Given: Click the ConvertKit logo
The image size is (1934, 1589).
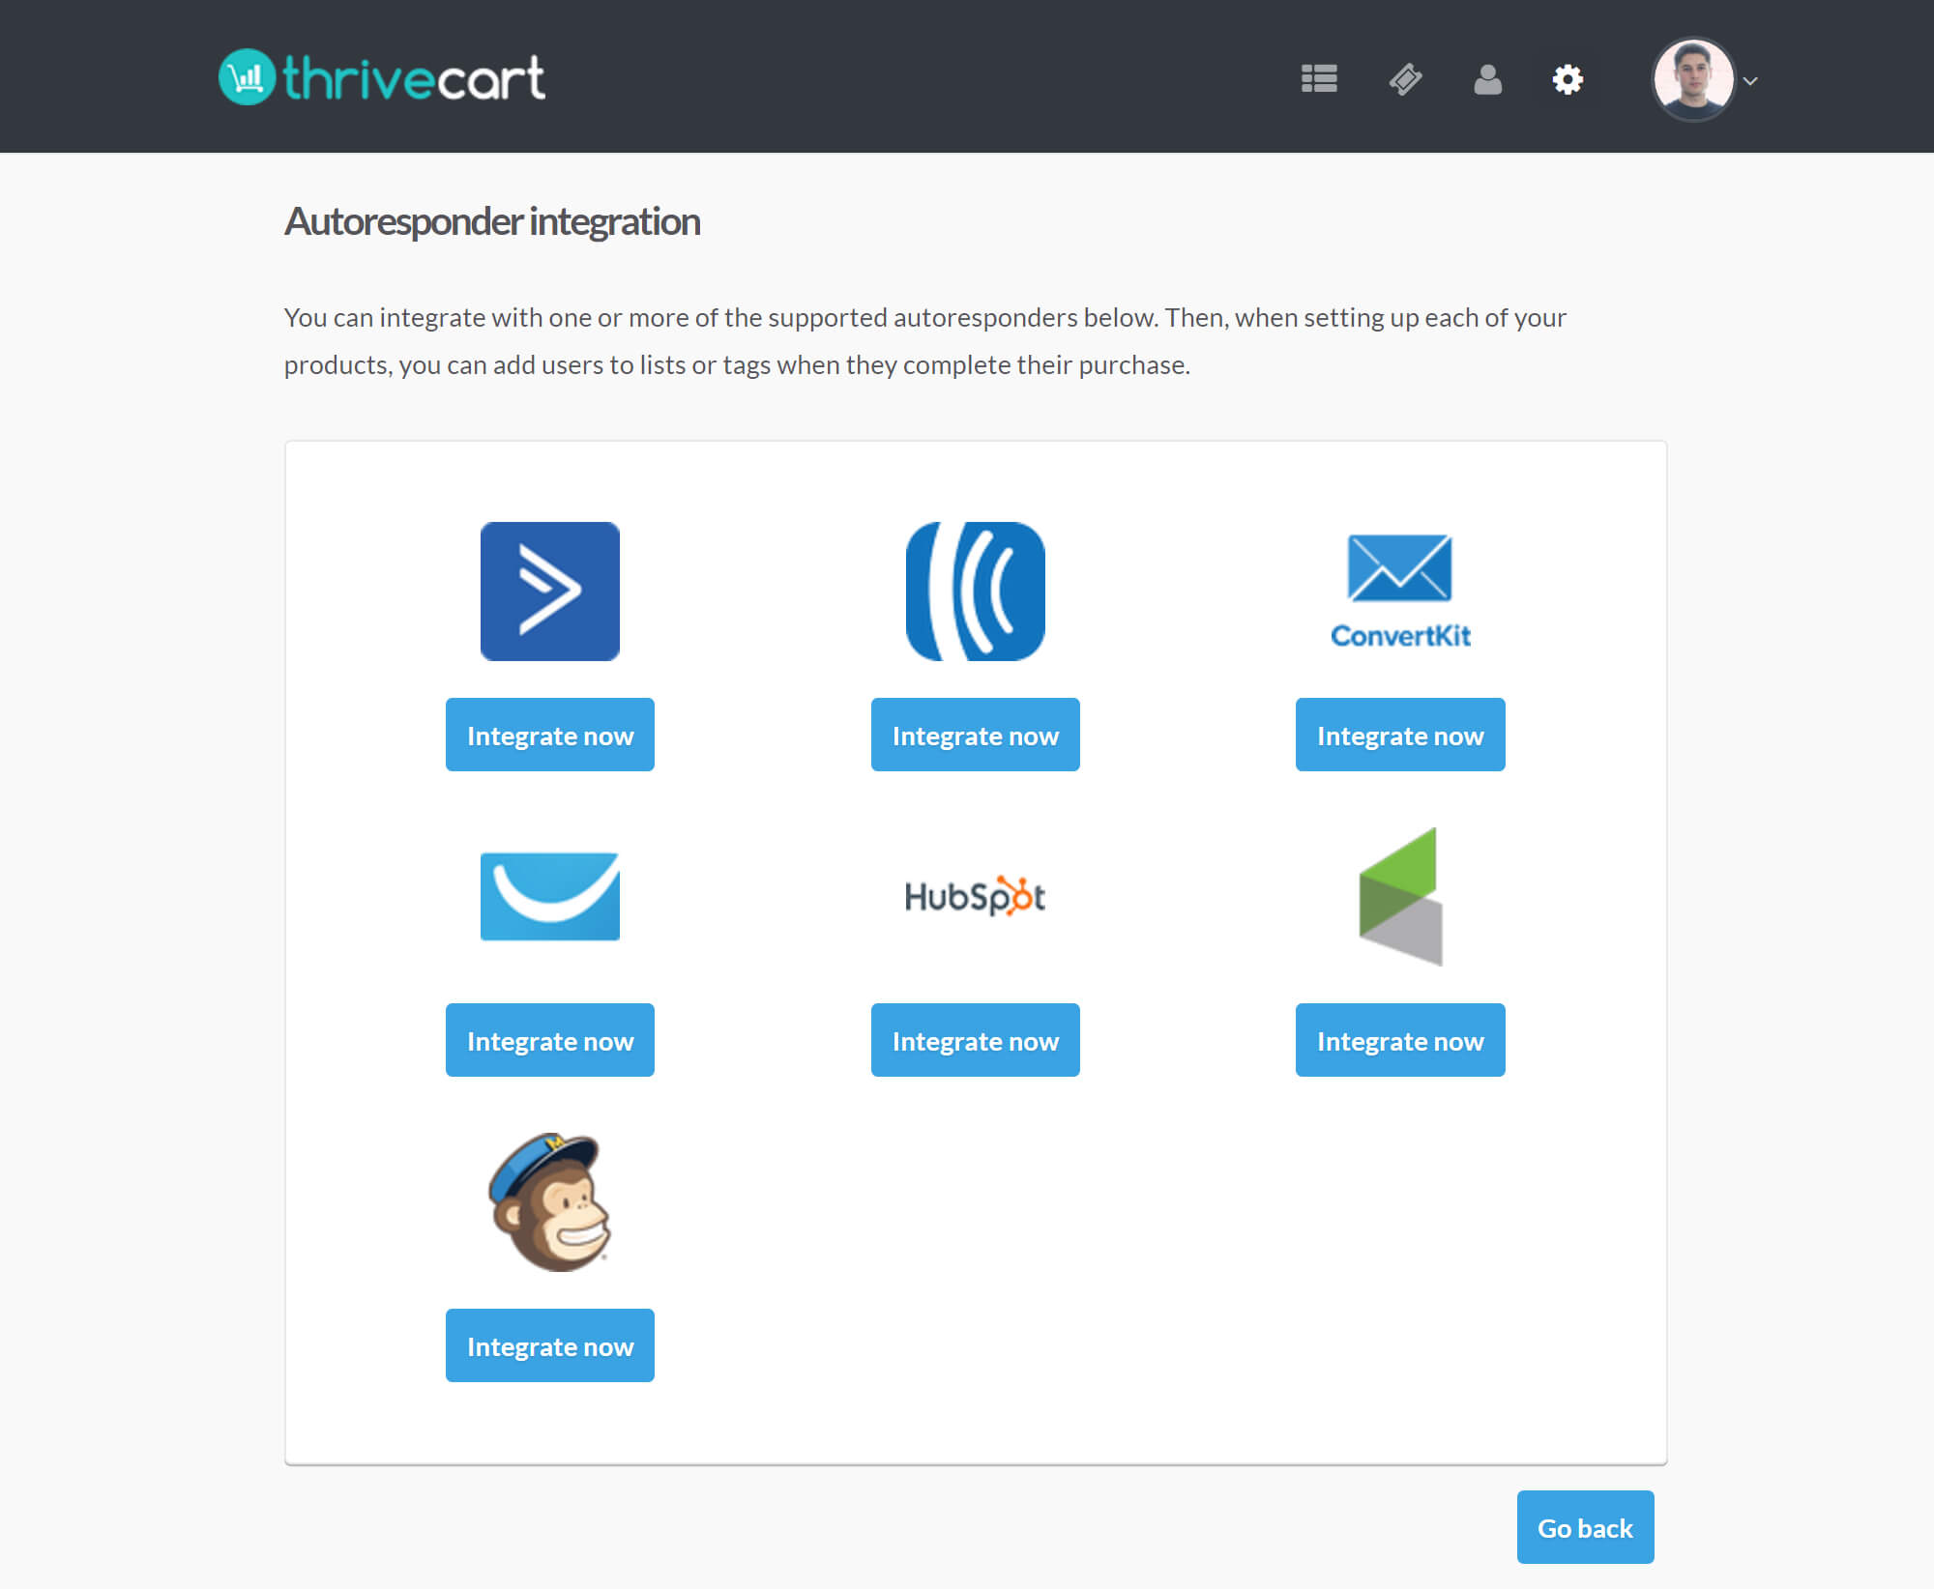Looking at the screenshot, I should coord(1400,592).
